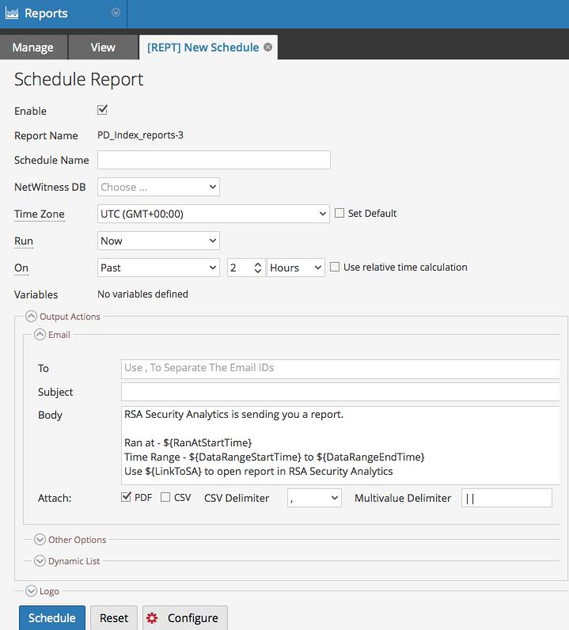The height and width of the screenshot is (630, 569).
Task: Open the NetWitness DB dropdown
Action: 158,188
